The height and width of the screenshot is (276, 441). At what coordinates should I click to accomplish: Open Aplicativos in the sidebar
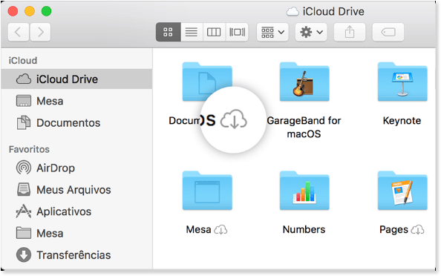click(76, 211)
